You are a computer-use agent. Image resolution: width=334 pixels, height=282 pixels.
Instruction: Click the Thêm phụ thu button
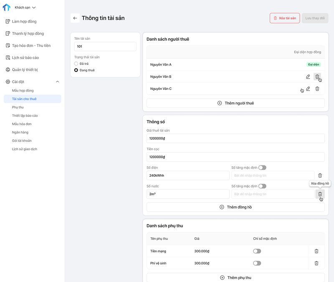tap(235, 277)
